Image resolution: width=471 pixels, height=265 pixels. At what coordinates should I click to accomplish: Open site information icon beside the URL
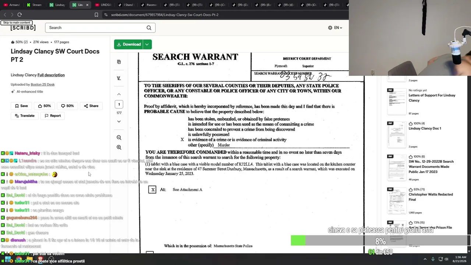tap(106, 15)
